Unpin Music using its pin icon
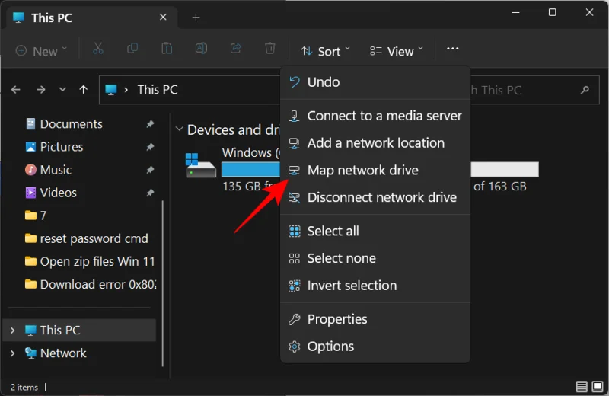Viewport: 609px width, 396px height. pos(150,170)
